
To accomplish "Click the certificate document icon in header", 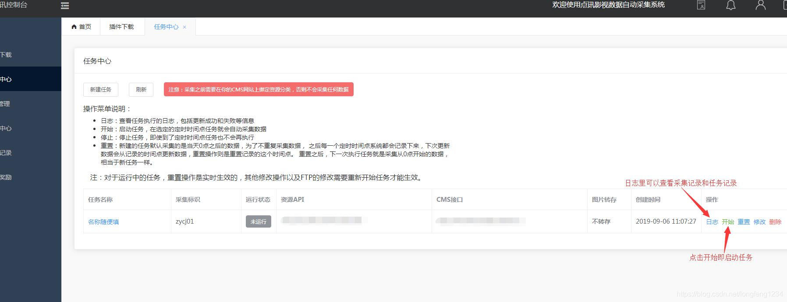I will pos(701,5).
